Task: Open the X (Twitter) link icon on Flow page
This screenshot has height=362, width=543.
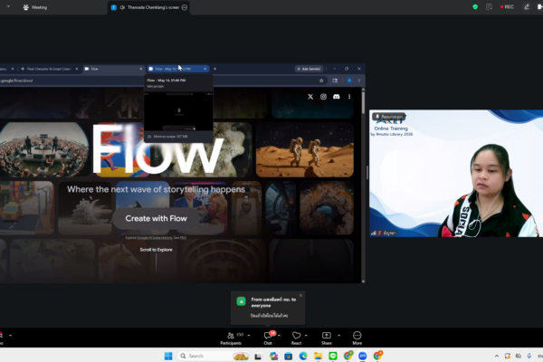Action: pos(310,97)
